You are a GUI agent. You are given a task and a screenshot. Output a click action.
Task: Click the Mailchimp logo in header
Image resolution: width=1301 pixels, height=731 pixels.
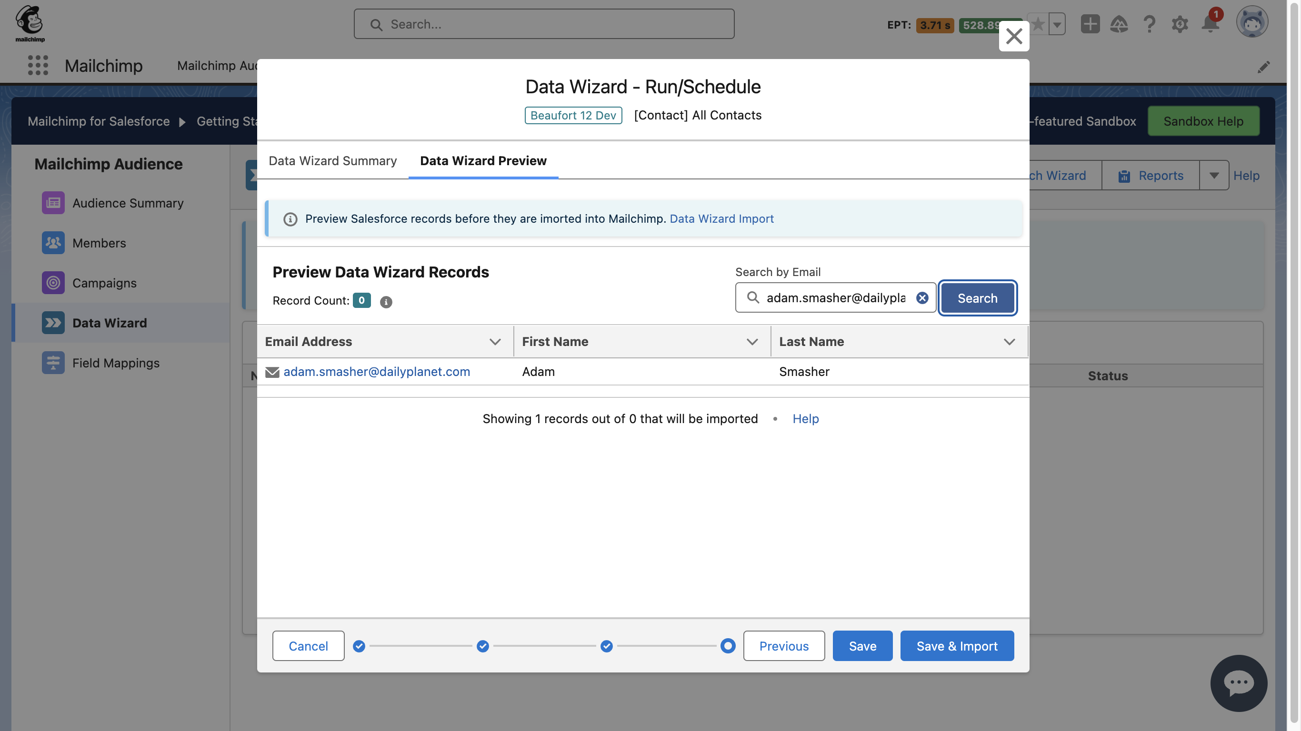pyautogui.click(x=30, y=23)
